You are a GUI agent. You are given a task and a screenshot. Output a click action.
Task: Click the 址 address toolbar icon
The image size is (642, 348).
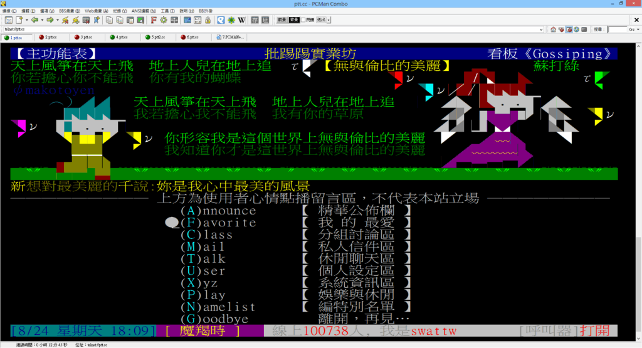click(x=265, y=20)
